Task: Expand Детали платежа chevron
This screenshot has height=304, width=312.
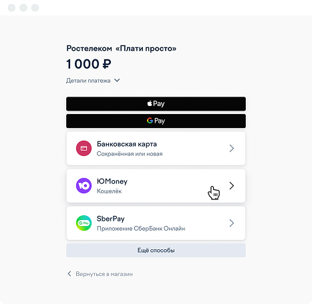Action: [117, 80]
